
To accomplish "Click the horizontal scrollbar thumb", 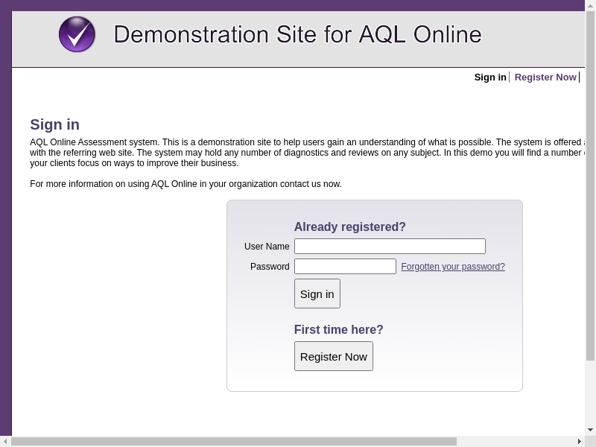I will click(233, 442).
